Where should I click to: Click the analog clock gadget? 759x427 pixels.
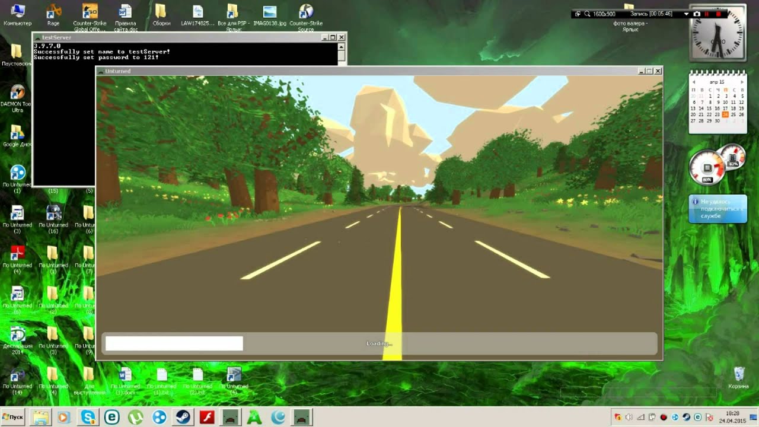[718, 33]
